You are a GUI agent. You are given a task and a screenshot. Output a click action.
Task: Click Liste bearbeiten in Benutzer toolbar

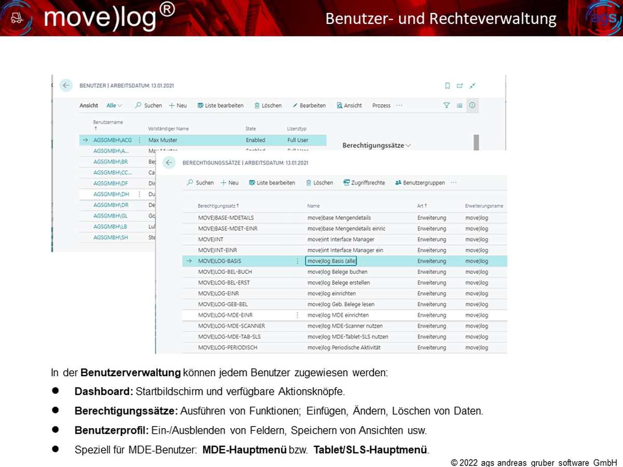(220, 105)
